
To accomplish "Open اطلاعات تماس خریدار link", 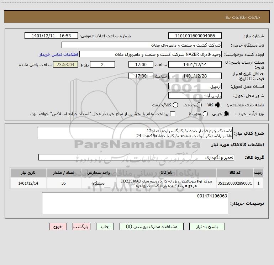I will coord(59,54).
